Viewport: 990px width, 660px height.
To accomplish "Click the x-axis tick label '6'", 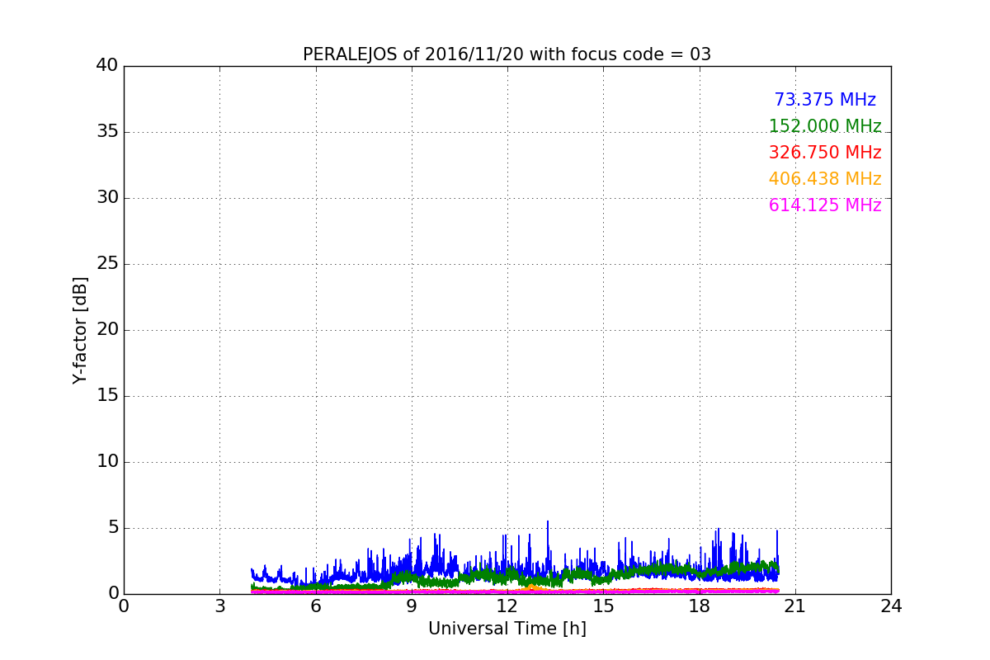I will point(315,606).
